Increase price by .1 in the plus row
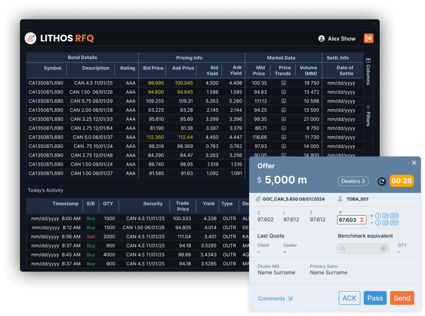 click(378, 216)
